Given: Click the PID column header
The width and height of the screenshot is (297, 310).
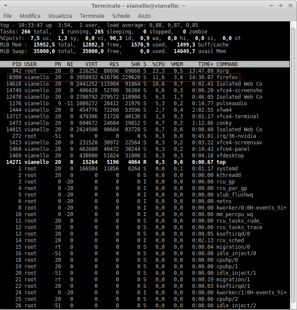Looking at the screenshot, I should pyautogui.click(x=17, y=64).
